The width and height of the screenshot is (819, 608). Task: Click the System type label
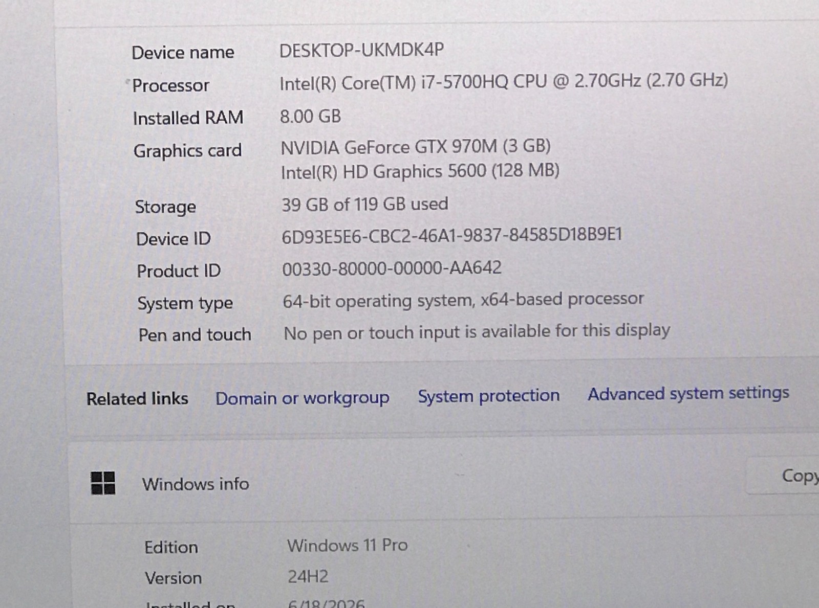pos(185,304)
